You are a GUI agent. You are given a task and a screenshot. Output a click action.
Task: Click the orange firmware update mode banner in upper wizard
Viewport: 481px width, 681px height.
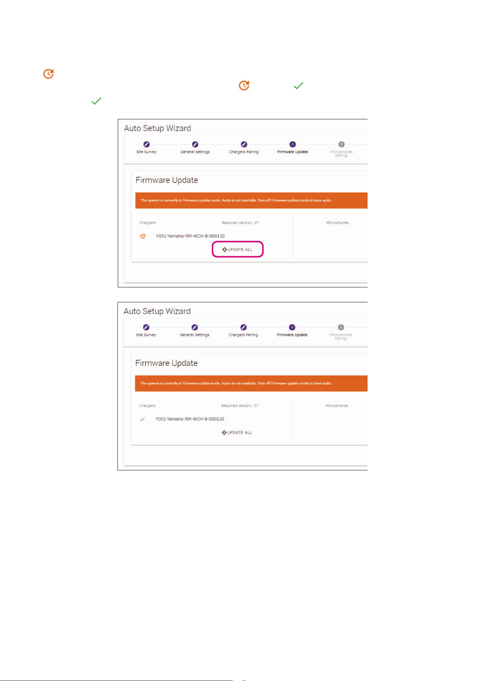coord(251,200)
